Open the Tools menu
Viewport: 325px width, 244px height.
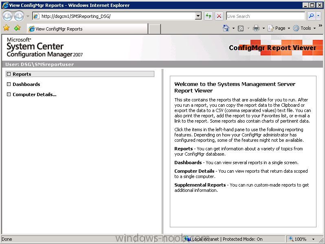click(x=304, y=28)
